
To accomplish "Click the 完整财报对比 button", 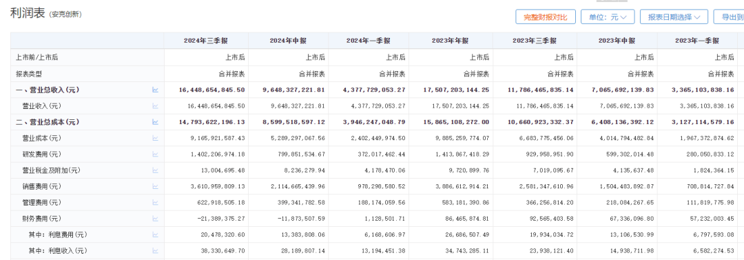I will tap(545, 17).
